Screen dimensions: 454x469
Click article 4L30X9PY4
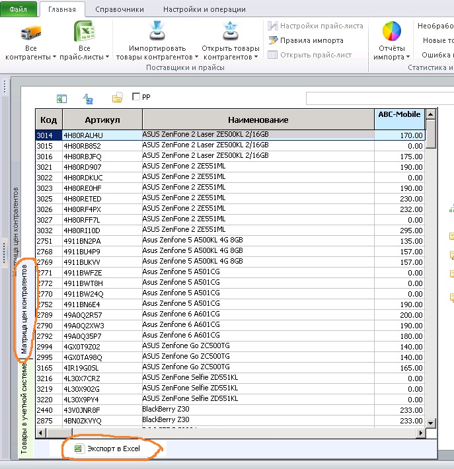(102, 400)
